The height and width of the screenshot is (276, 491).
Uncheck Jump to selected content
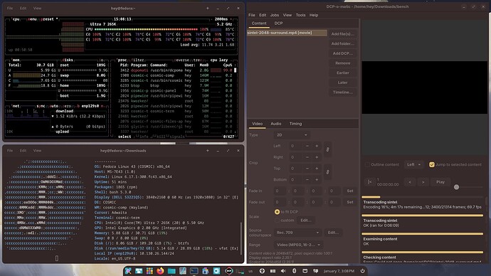click(x=432, y=164)
